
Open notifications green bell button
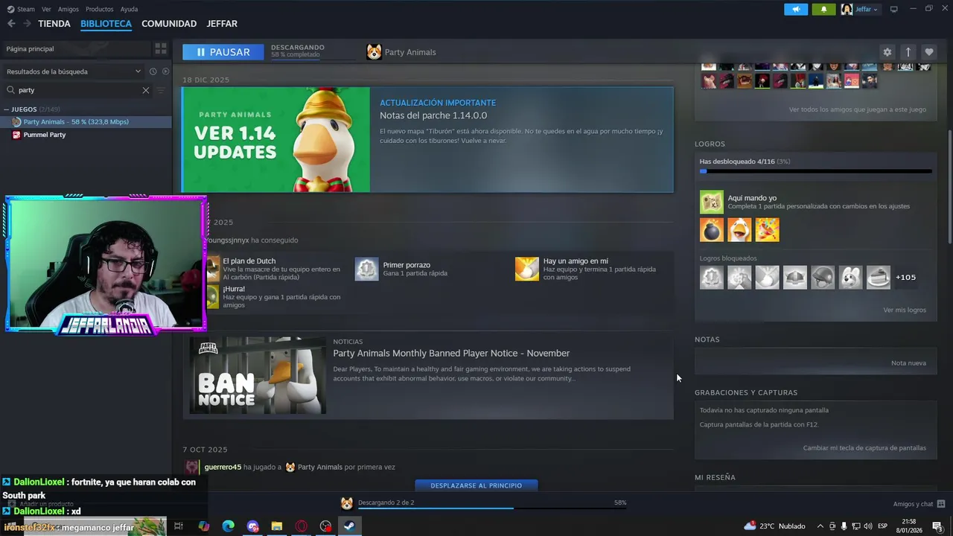pyautogui.click(x=823, y=9)
